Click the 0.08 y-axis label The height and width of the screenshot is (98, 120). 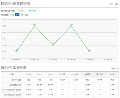(x=4, y=20)
